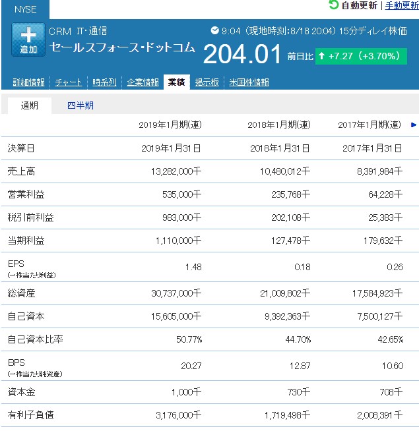Viewport: 419px width, 431px height.
Task: Click the 当期利益 row label
Action: 26,241
